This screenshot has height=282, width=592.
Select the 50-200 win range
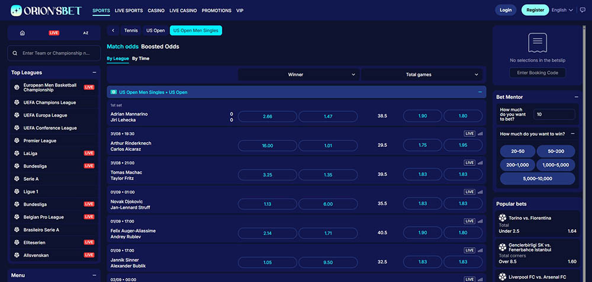pyautogui.click(x=556, y=151)
